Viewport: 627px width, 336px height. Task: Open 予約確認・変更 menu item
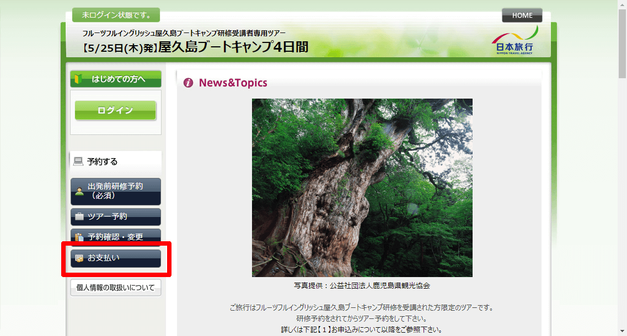click(116, 236)
